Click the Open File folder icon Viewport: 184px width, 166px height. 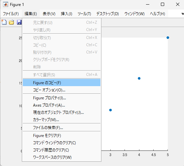click(x=11, y=22)
